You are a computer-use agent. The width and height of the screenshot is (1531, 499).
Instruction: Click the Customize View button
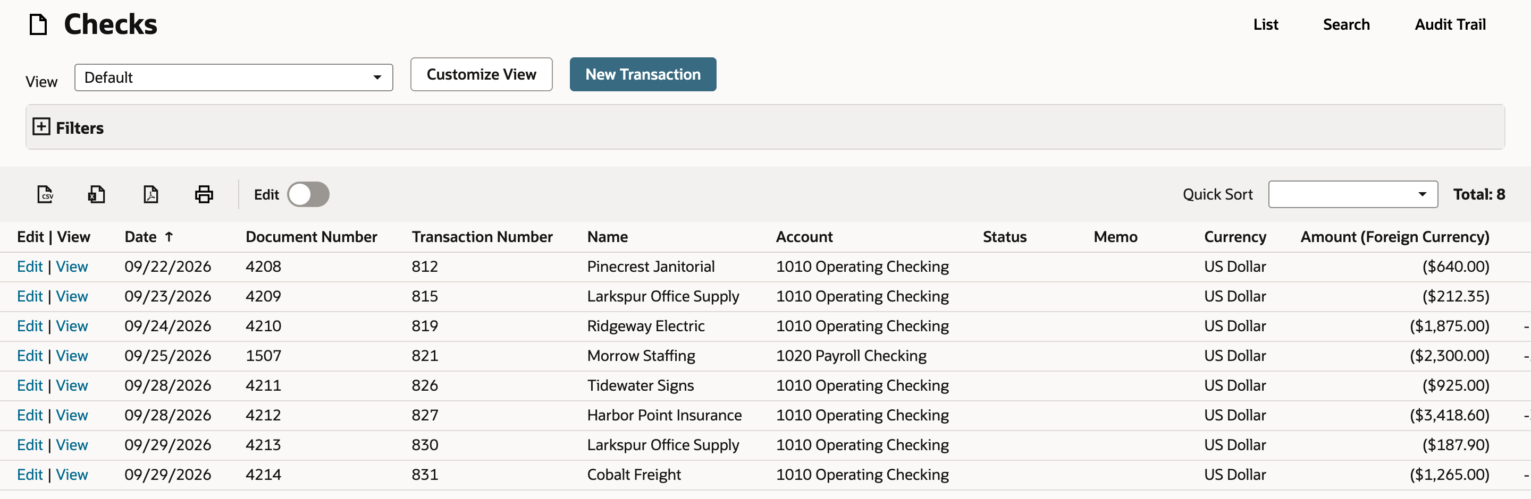pos(481,74)
